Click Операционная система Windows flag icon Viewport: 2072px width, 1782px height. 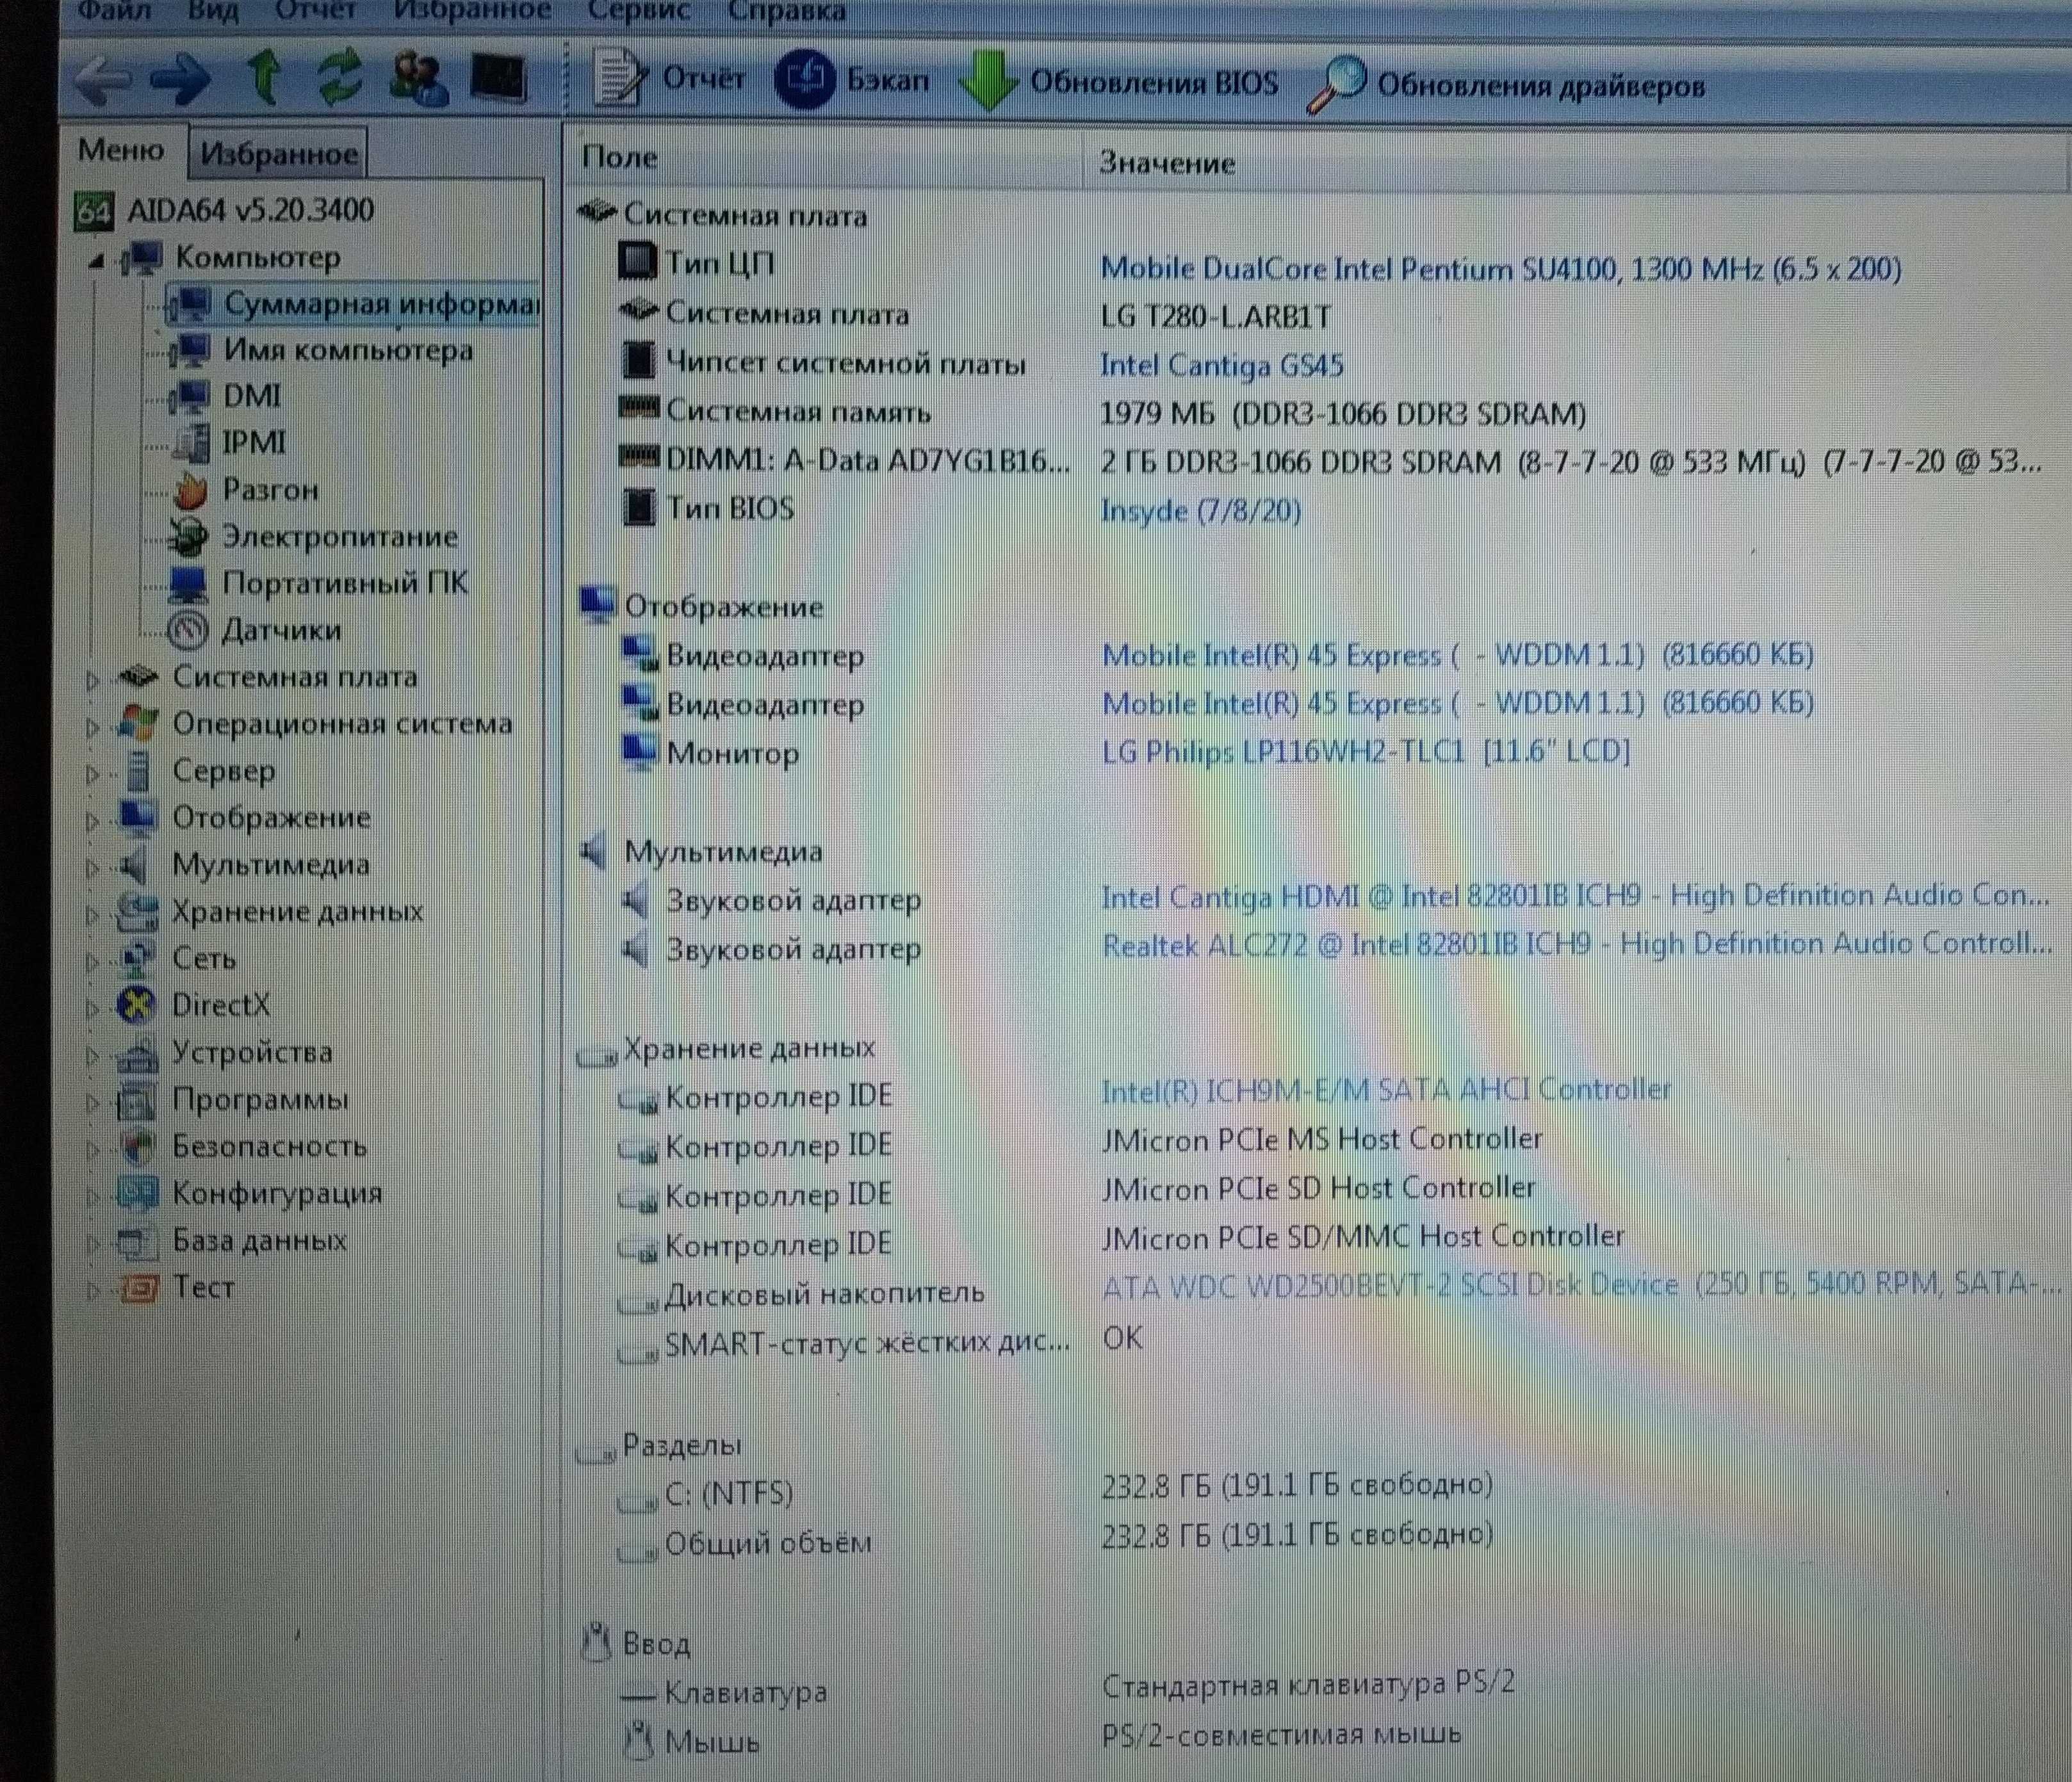pyautogui.click(x=137, y=724)
